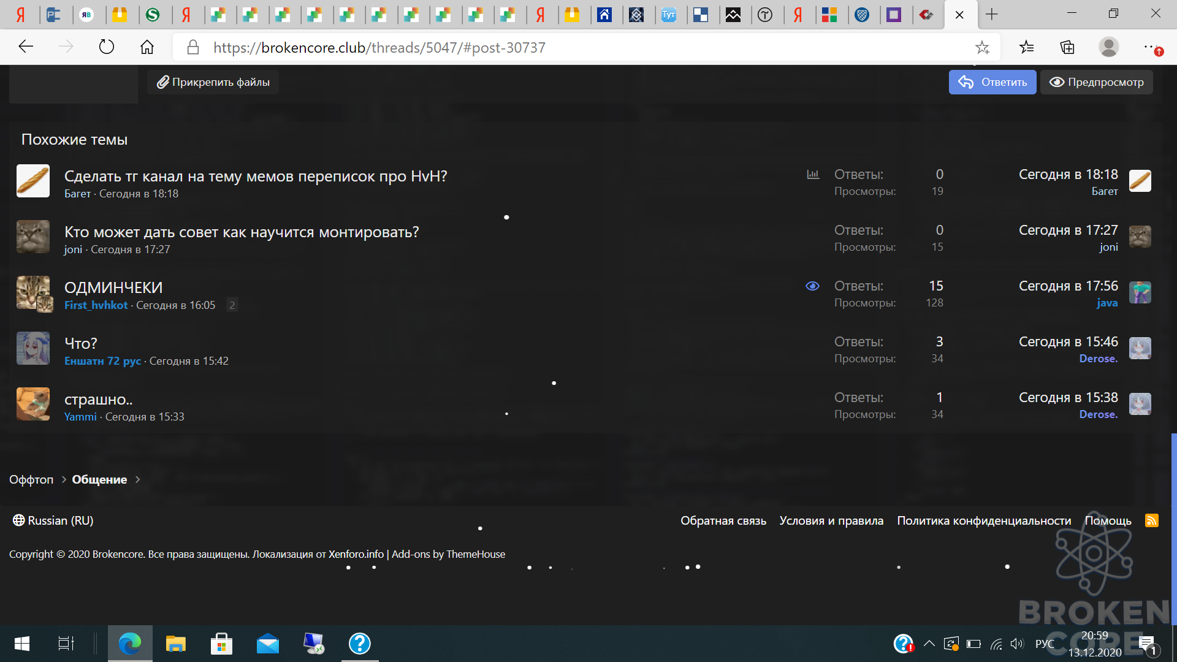The image size is (1177, 662).
Task: Click the Ответить reply button
Action: (x=992, y=82)
